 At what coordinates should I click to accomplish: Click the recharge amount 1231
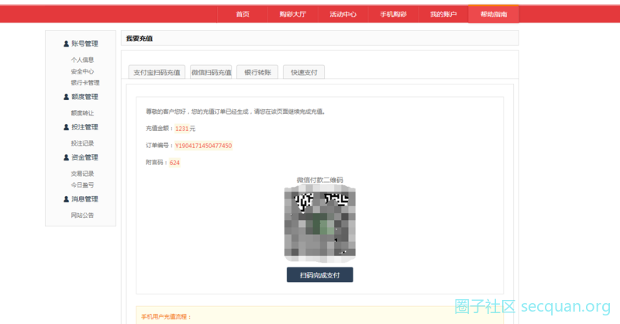[182, 129]
